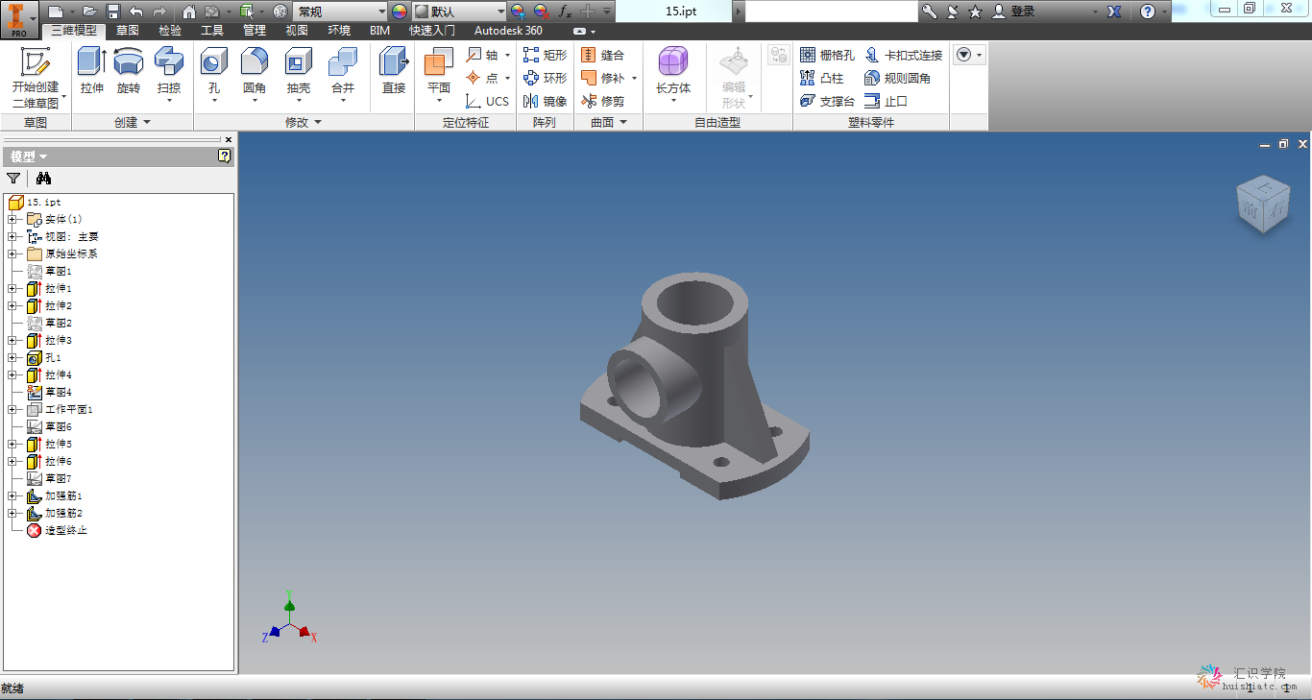
Task: Expand the 孔1 hole feature node
Action: pos(12,357)
